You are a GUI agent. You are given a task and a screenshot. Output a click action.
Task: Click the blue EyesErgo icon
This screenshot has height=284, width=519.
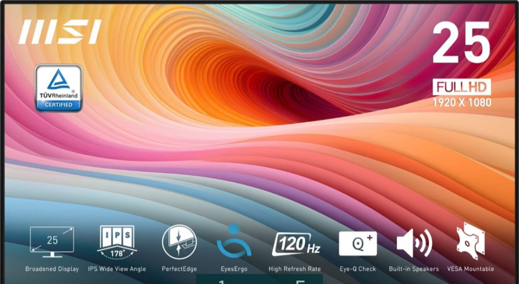point(234,241)
